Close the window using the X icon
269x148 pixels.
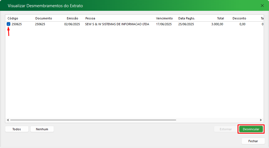[x=262, y=6]
